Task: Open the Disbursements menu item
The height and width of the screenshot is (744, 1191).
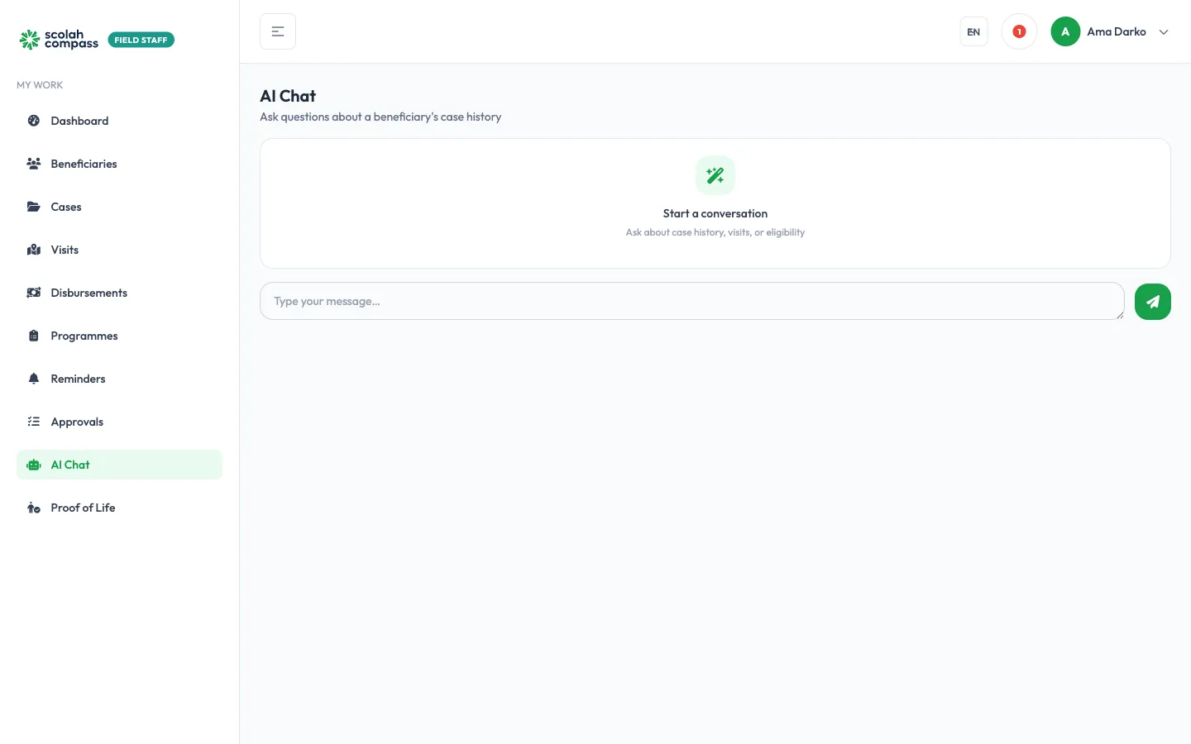Action: click(x=119, y=293)
